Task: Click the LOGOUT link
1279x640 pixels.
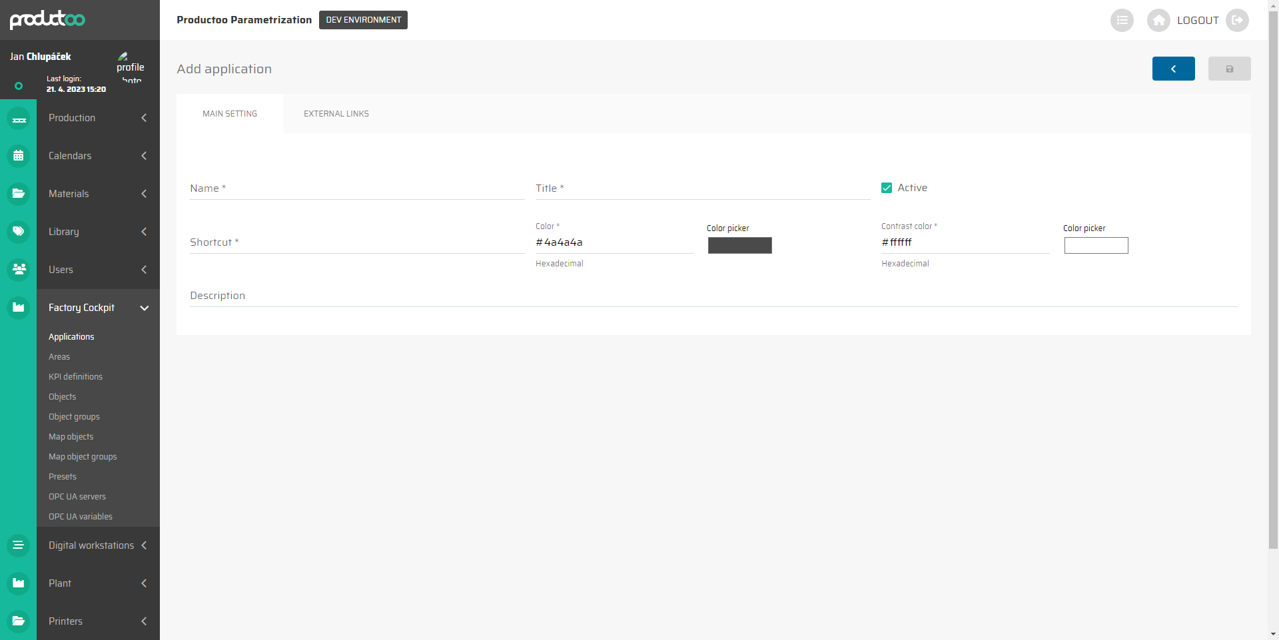Action: click(x=1198, y=21)
